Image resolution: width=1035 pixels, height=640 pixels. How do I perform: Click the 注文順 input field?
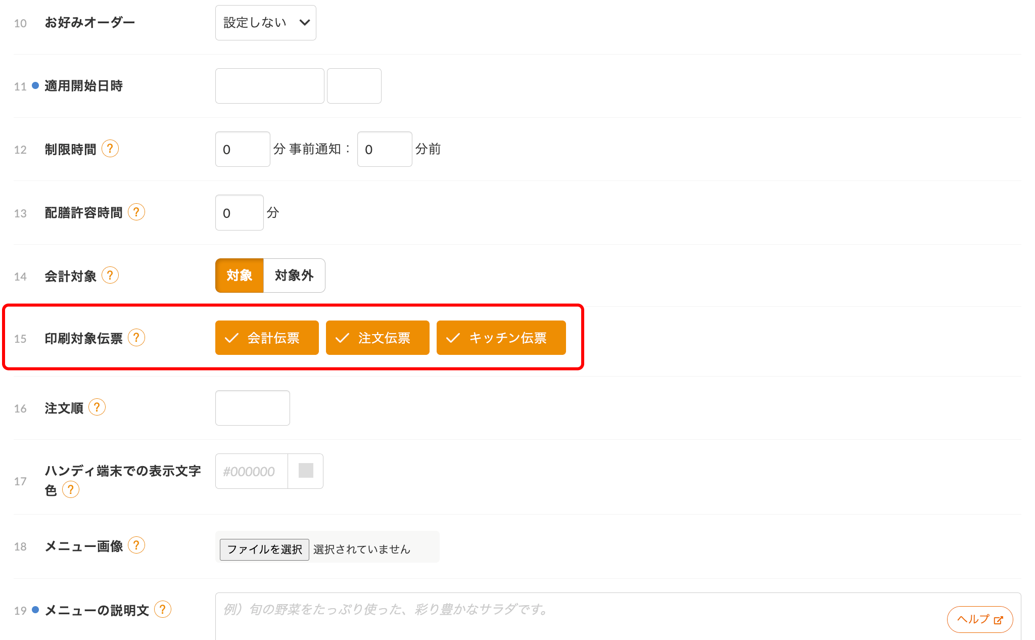[253, 408]
